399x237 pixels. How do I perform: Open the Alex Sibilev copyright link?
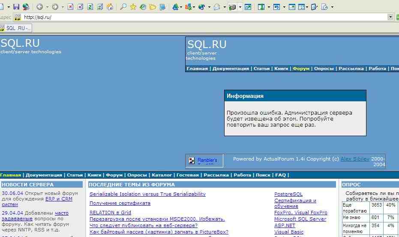point(355,159)
